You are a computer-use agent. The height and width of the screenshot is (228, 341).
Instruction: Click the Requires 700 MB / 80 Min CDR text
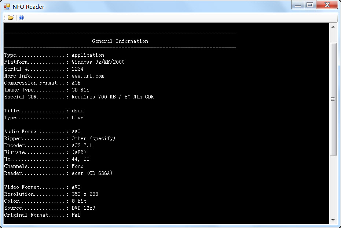coord(113,97)
